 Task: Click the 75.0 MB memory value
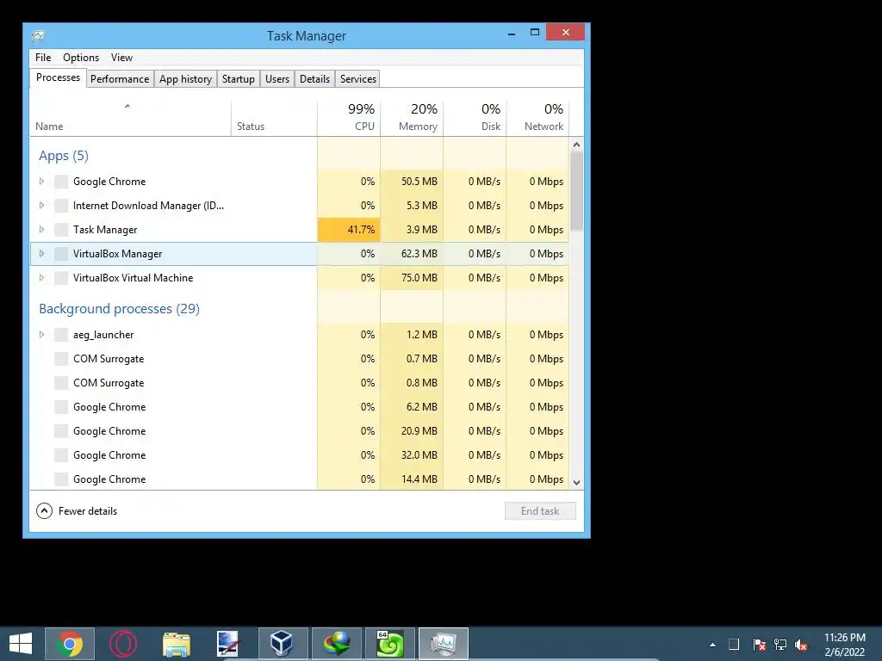(419, 278)
